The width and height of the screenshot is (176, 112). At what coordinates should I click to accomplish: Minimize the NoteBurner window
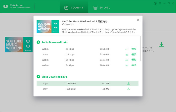coord(164,3)
